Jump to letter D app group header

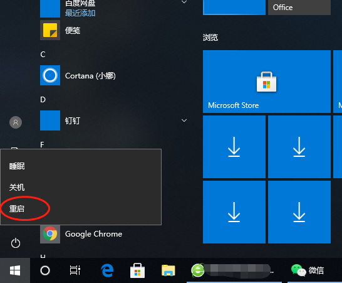click(43, 100)
